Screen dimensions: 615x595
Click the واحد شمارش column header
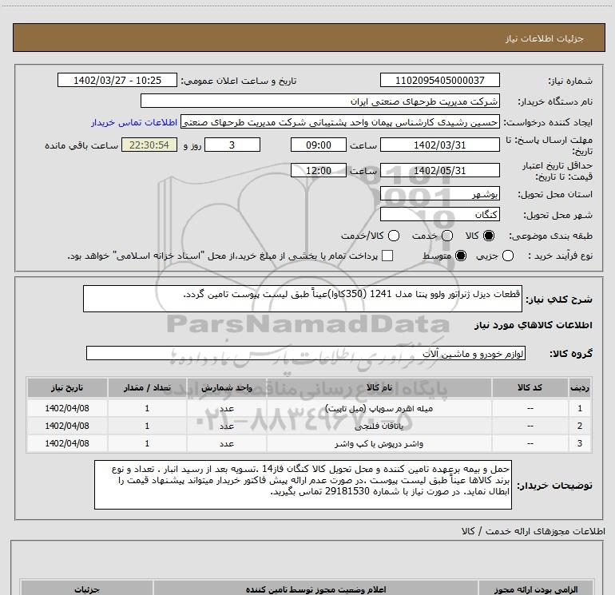point(227,387)
